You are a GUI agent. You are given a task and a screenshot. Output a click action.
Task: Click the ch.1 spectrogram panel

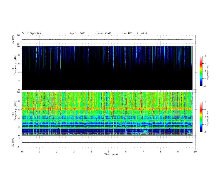coord(107,68)
